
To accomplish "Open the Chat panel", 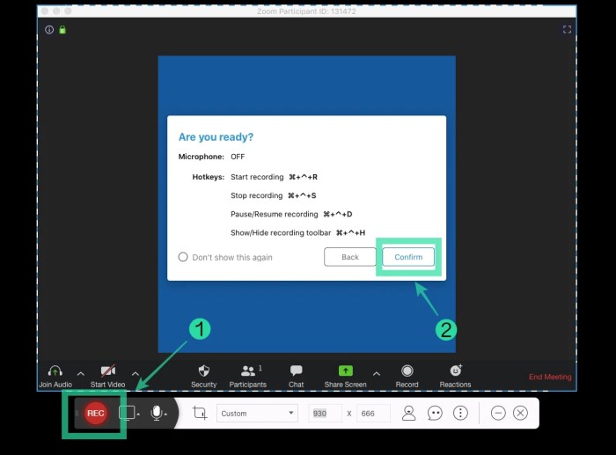I will tap(297, 376).
